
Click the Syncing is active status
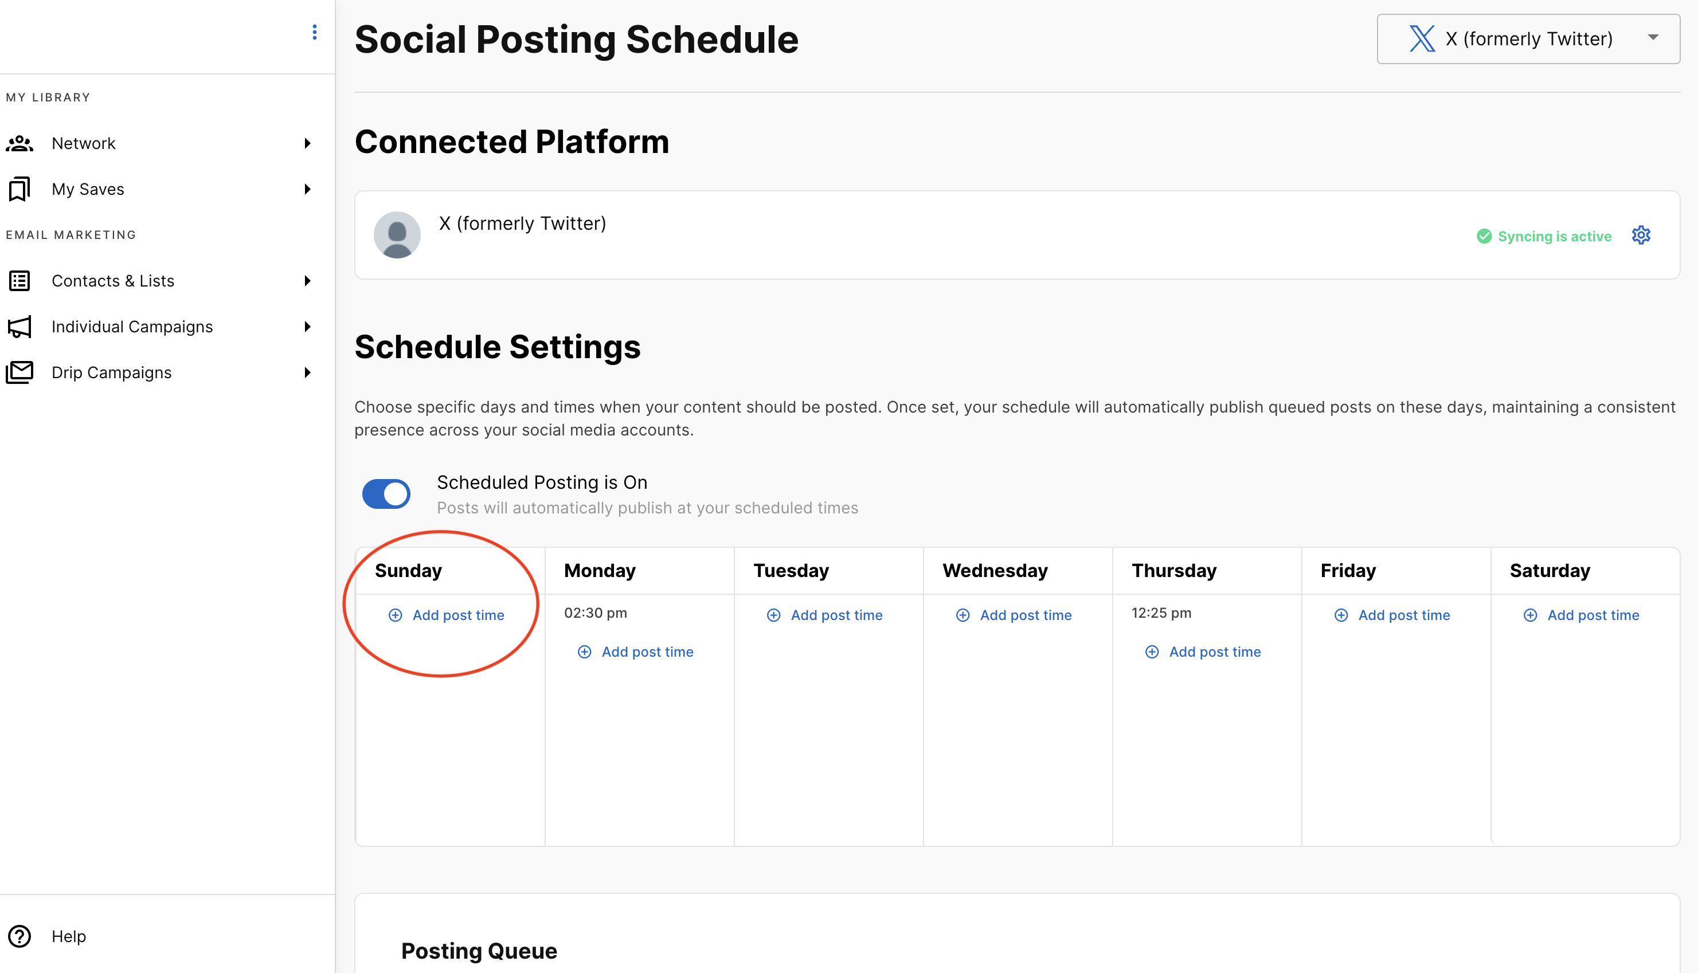tap(1555, 236)
